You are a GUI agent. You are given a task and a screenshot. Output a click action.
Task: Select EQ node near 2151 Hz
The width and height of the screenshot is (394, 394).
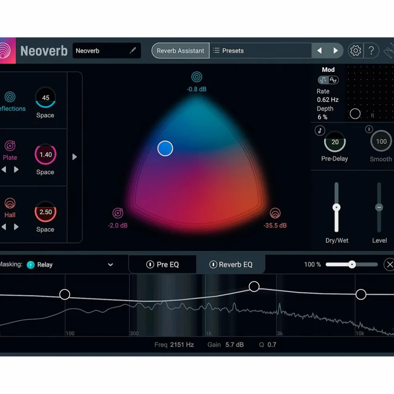coord(254,286)
